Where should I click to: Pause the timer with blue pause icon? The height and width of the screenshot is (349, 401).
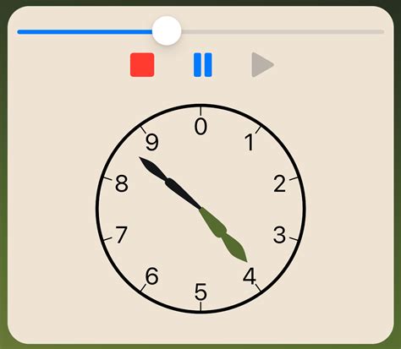pos(203,64)
